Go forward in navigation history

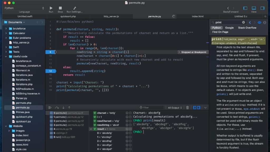(x=234, y=8)
